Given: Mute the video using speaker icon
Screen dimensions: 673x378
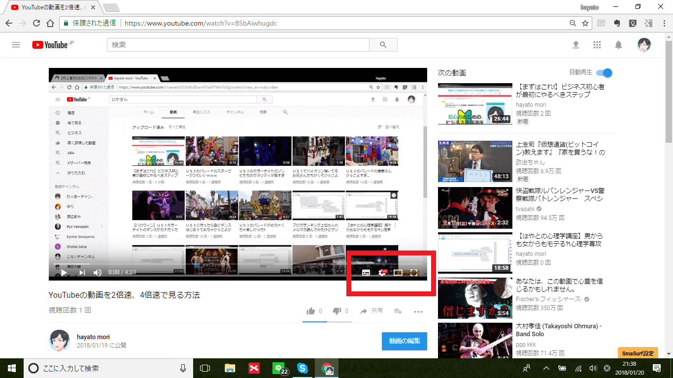Looking at the screenshot, I should [x=98, y=272].
